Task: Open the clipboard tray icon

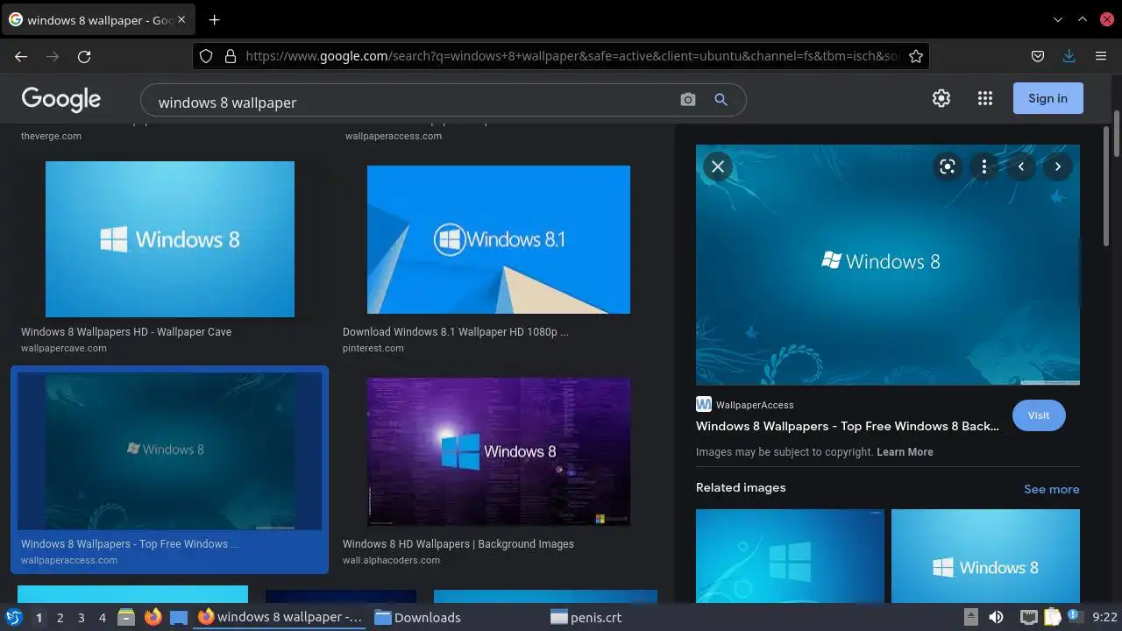Action: point(1052,618)
